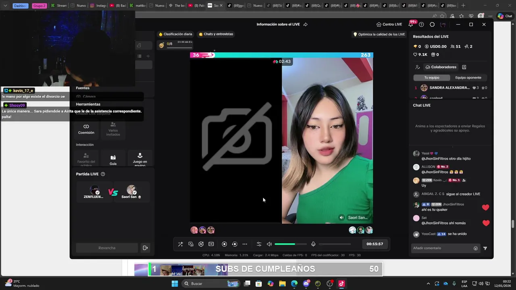Open the chat filter funnel icon

(485, 249)
